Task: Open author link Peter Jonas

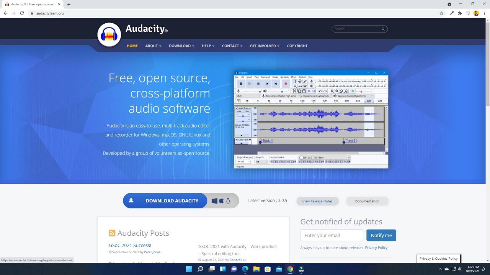Action: (x=152, y=252)
